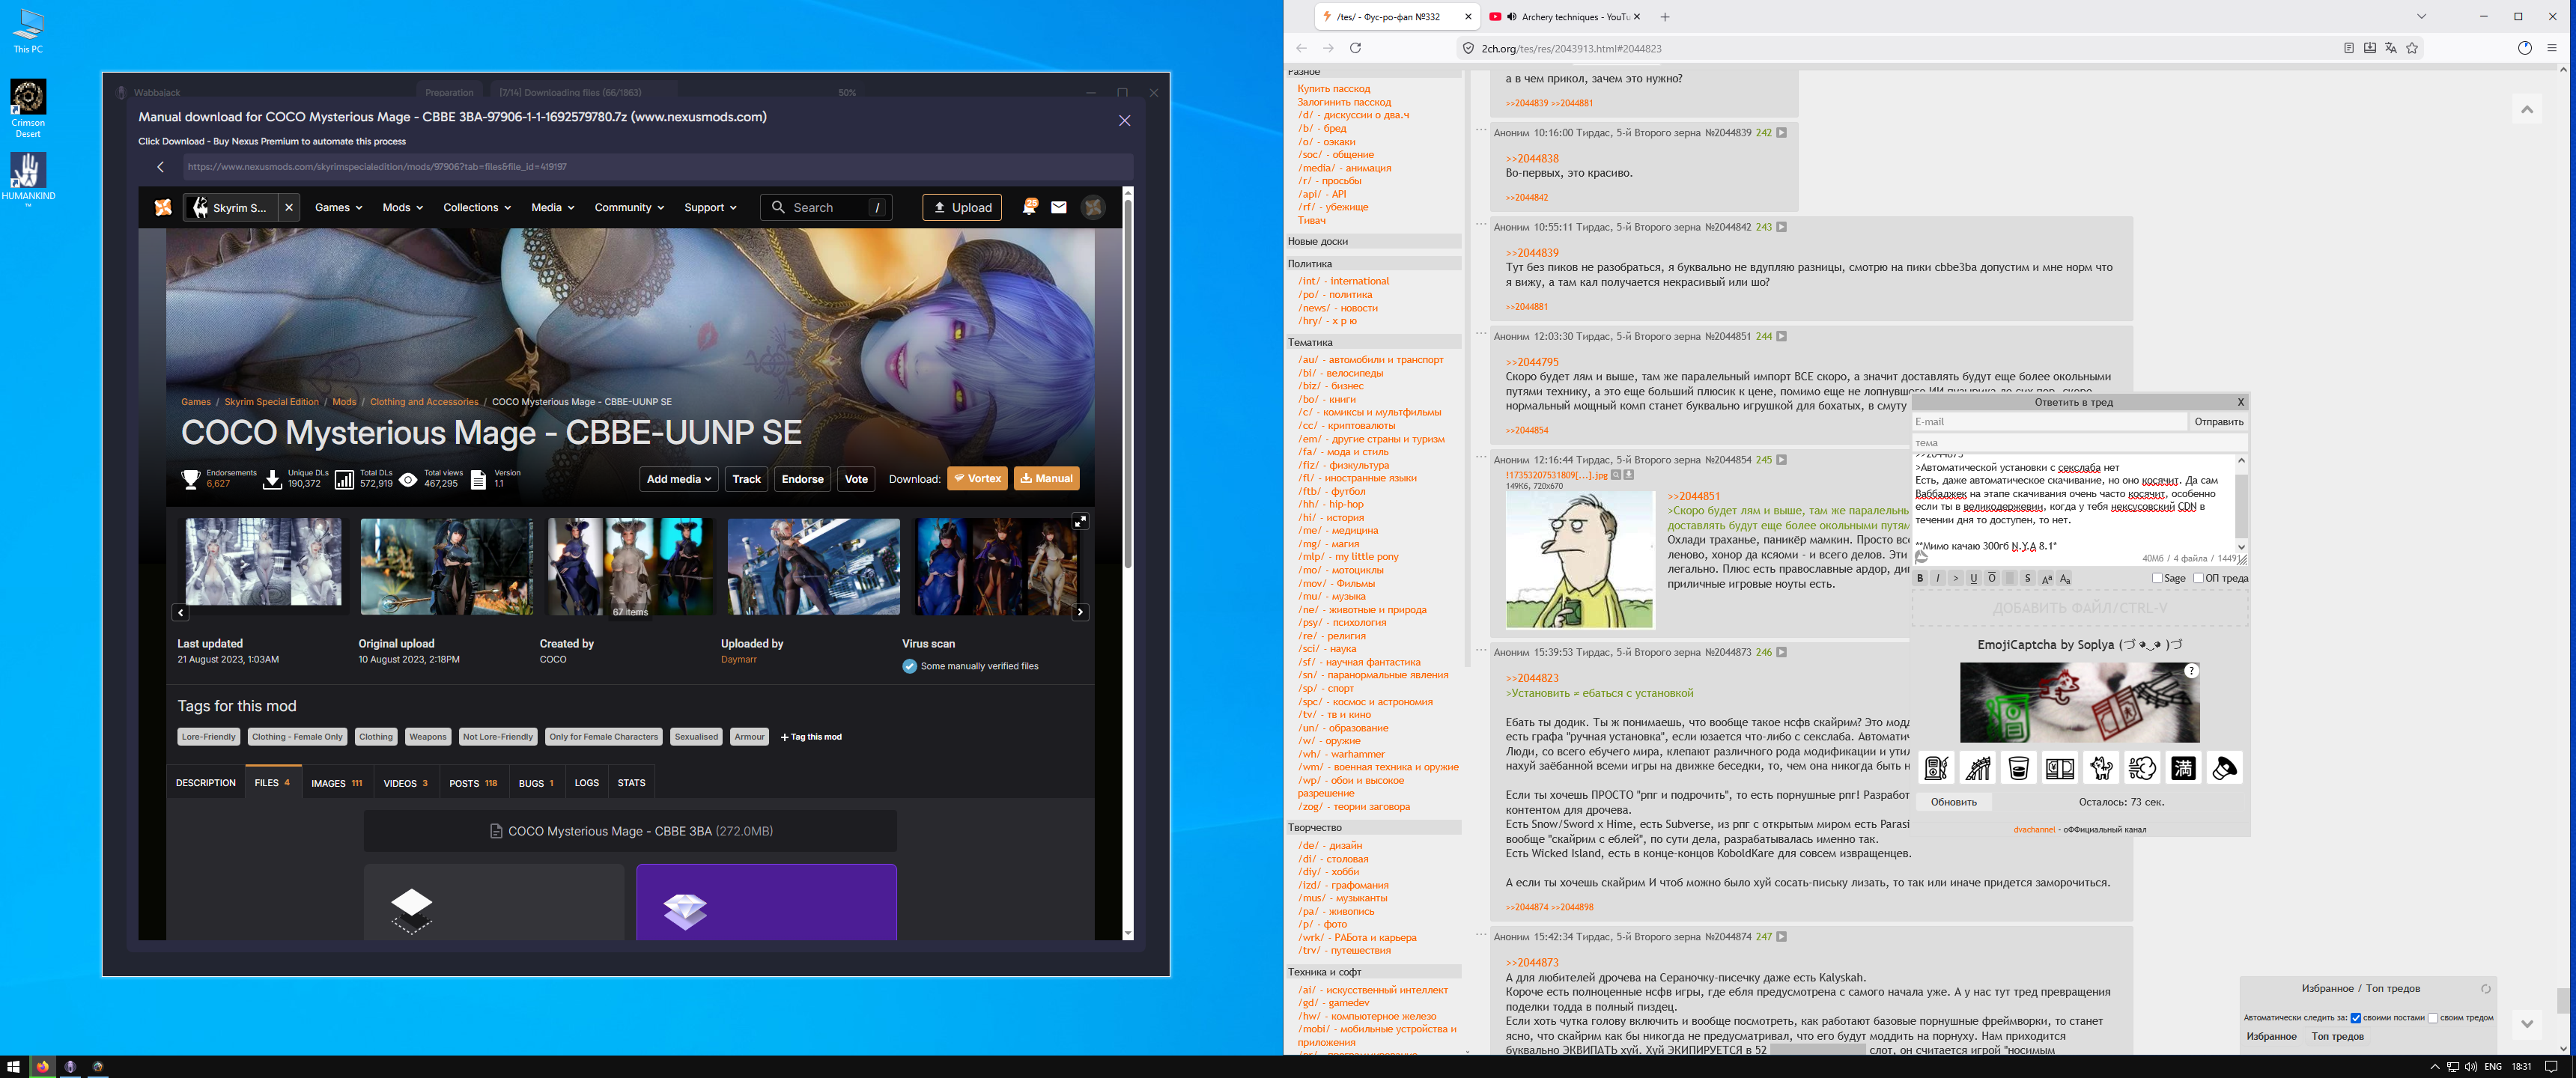This screenshot has width=2576, height=1078.
Task: Show hidden system tray icons
Action: tap(2435, 1066)
